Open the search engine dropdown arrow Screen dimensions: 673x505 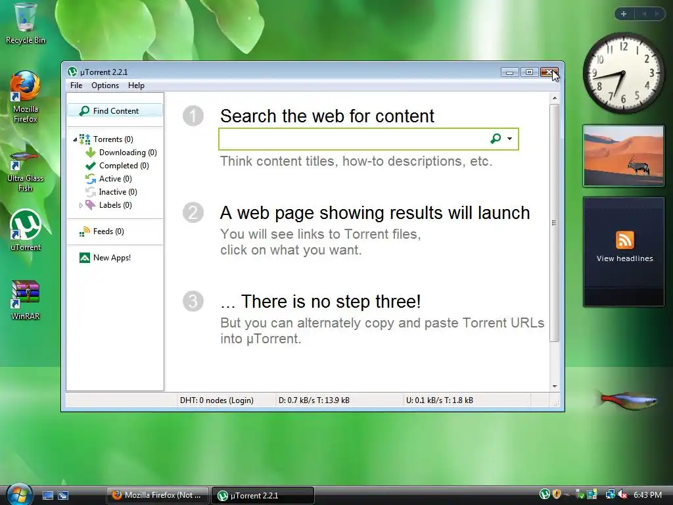[x=509, y=139]
